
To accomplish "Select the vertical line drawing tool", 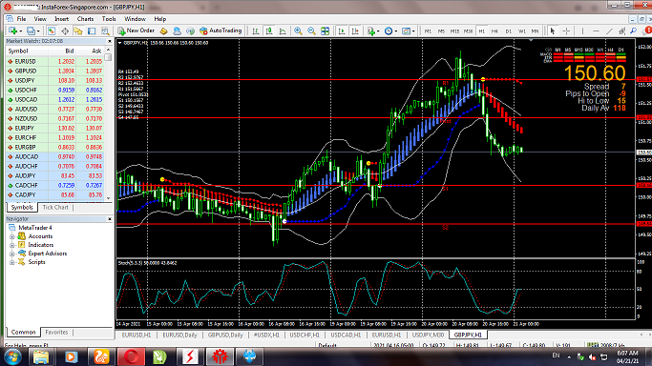I will pos(582,31).
